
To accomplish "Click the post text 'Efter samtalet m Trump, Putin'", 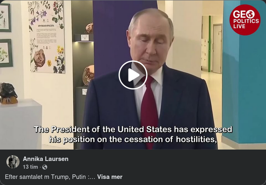I will (x=45, y=177).
